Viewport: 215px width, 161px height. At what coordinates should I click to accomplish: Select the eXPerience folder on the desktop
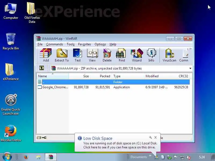pos(10,72)
